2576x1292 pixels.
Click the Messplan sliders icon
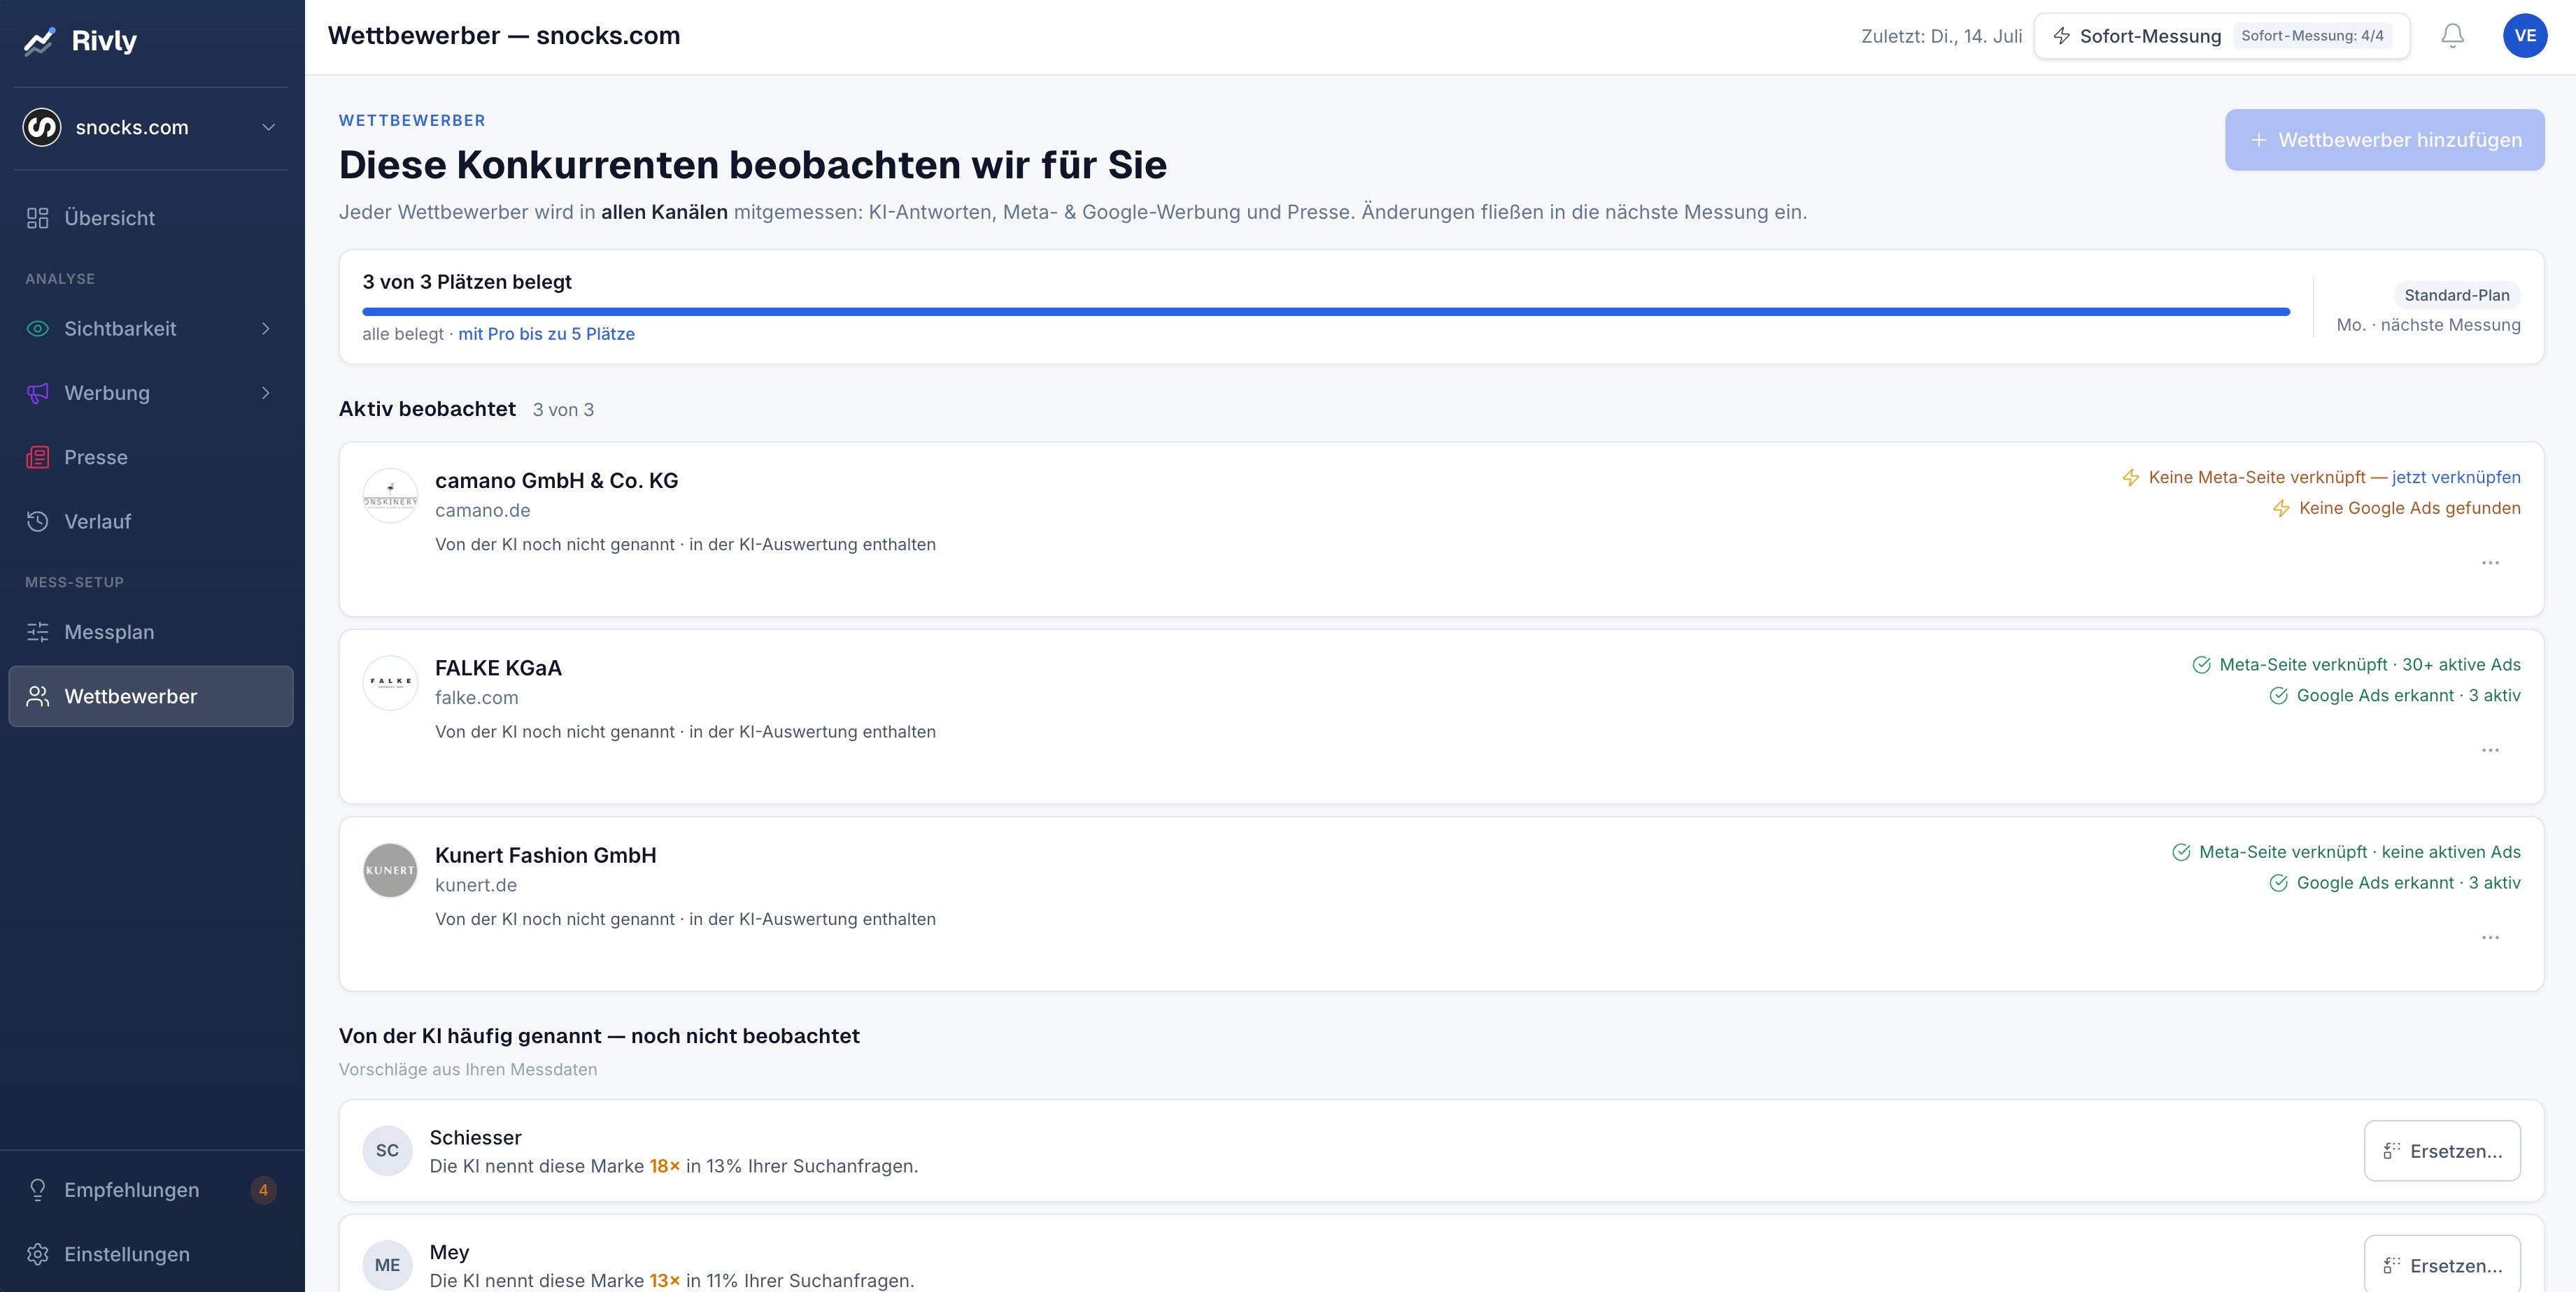[x=38, y=631]
